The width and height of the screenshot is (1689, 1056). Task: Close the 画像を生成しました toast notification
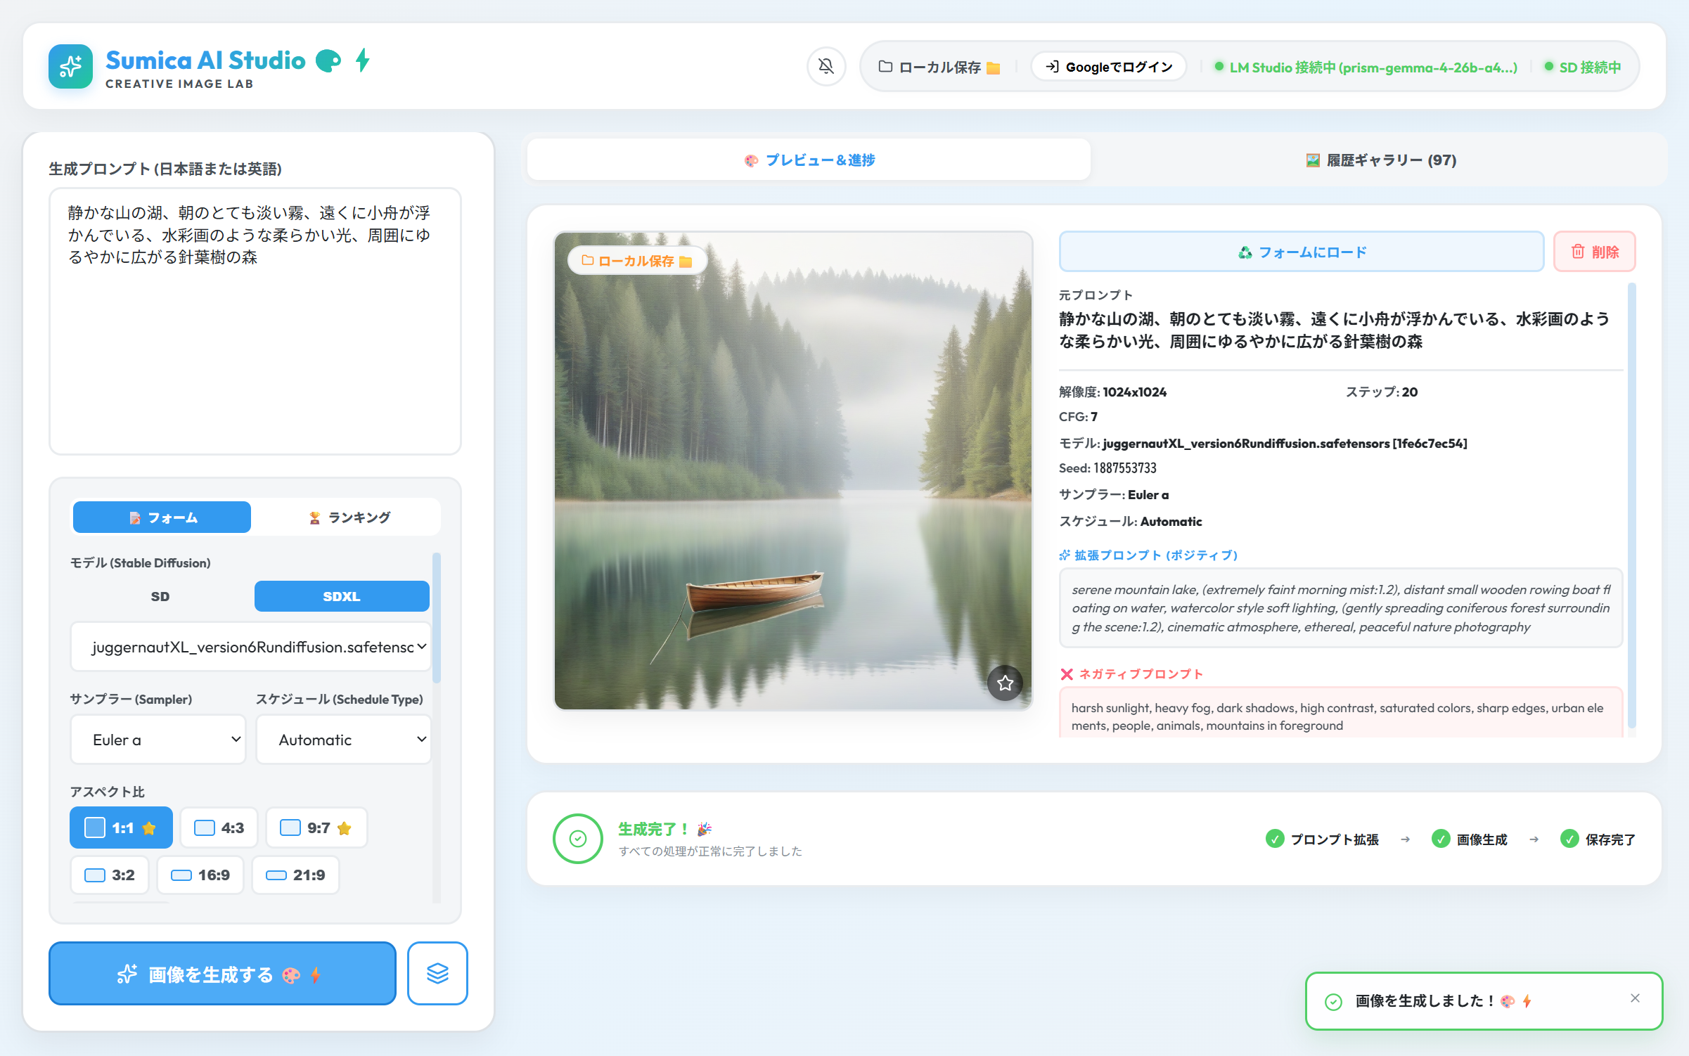coord(1635,998)
